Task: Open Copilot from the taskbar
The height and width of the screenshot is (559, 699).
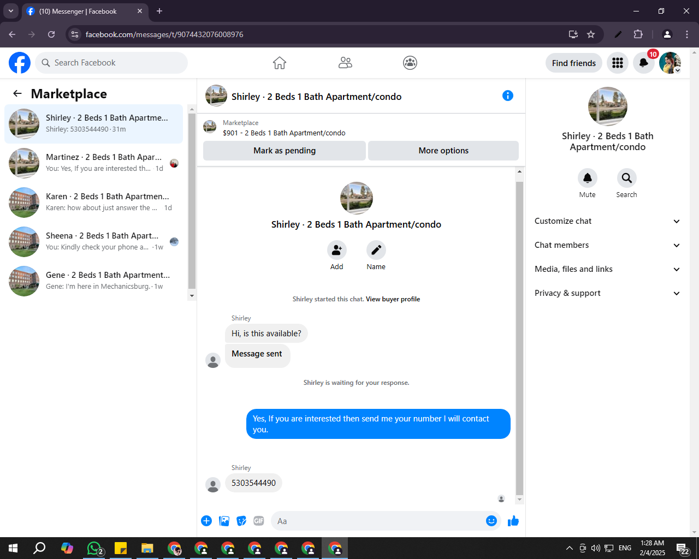Action: (67, 548)
